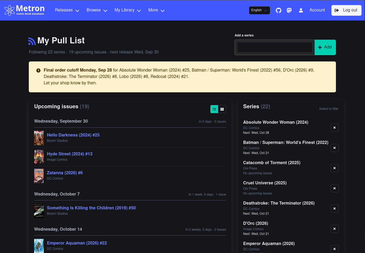Viewport: 365px width, 253px height.
Task: Click Image Comics under Hyde Street
Action: click(57, 160)
